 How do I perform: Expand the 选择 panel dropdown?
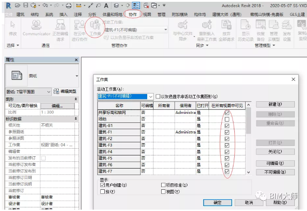click(13, 46)
